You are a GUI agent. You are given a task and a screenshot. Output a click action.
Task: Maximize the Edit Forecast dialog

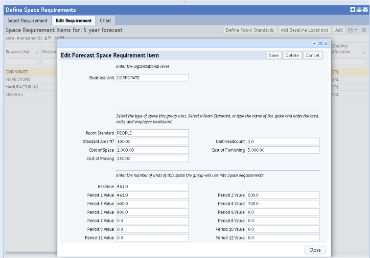point(321,44)
